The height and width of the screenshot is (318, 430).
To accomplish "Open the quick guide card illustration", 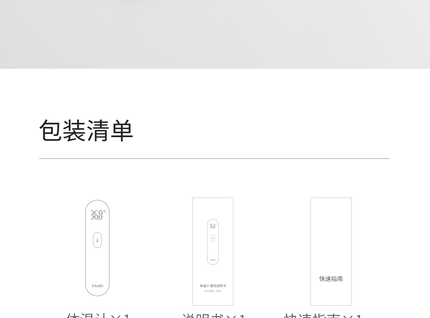I will pyautogui.click(x=331, y=252).
